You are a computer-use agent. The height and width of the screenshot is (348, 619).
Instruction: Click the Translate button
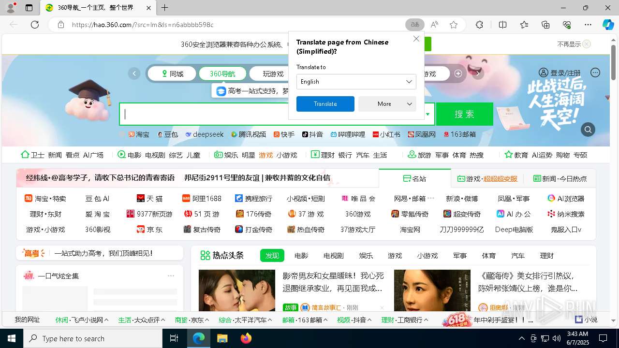[325, 104]
